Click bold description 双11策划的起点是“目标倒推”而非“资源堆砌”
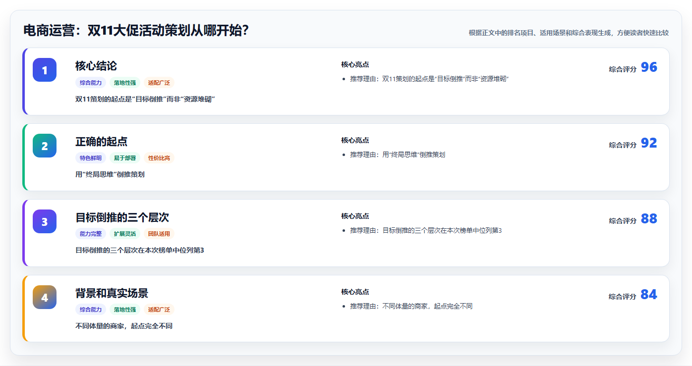 [145, 99]
